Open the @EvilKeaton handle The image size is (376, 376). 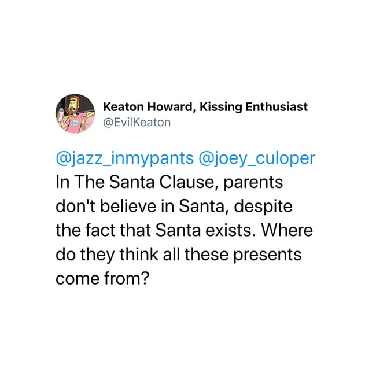pyautogui.click(x=137, y=122)
